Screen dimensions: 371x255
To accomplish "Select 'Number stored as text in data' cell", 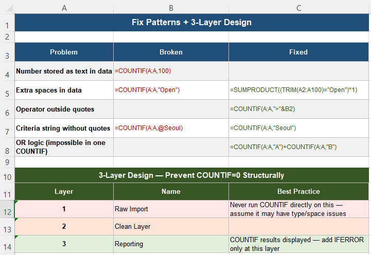I will tap(64, 71).
